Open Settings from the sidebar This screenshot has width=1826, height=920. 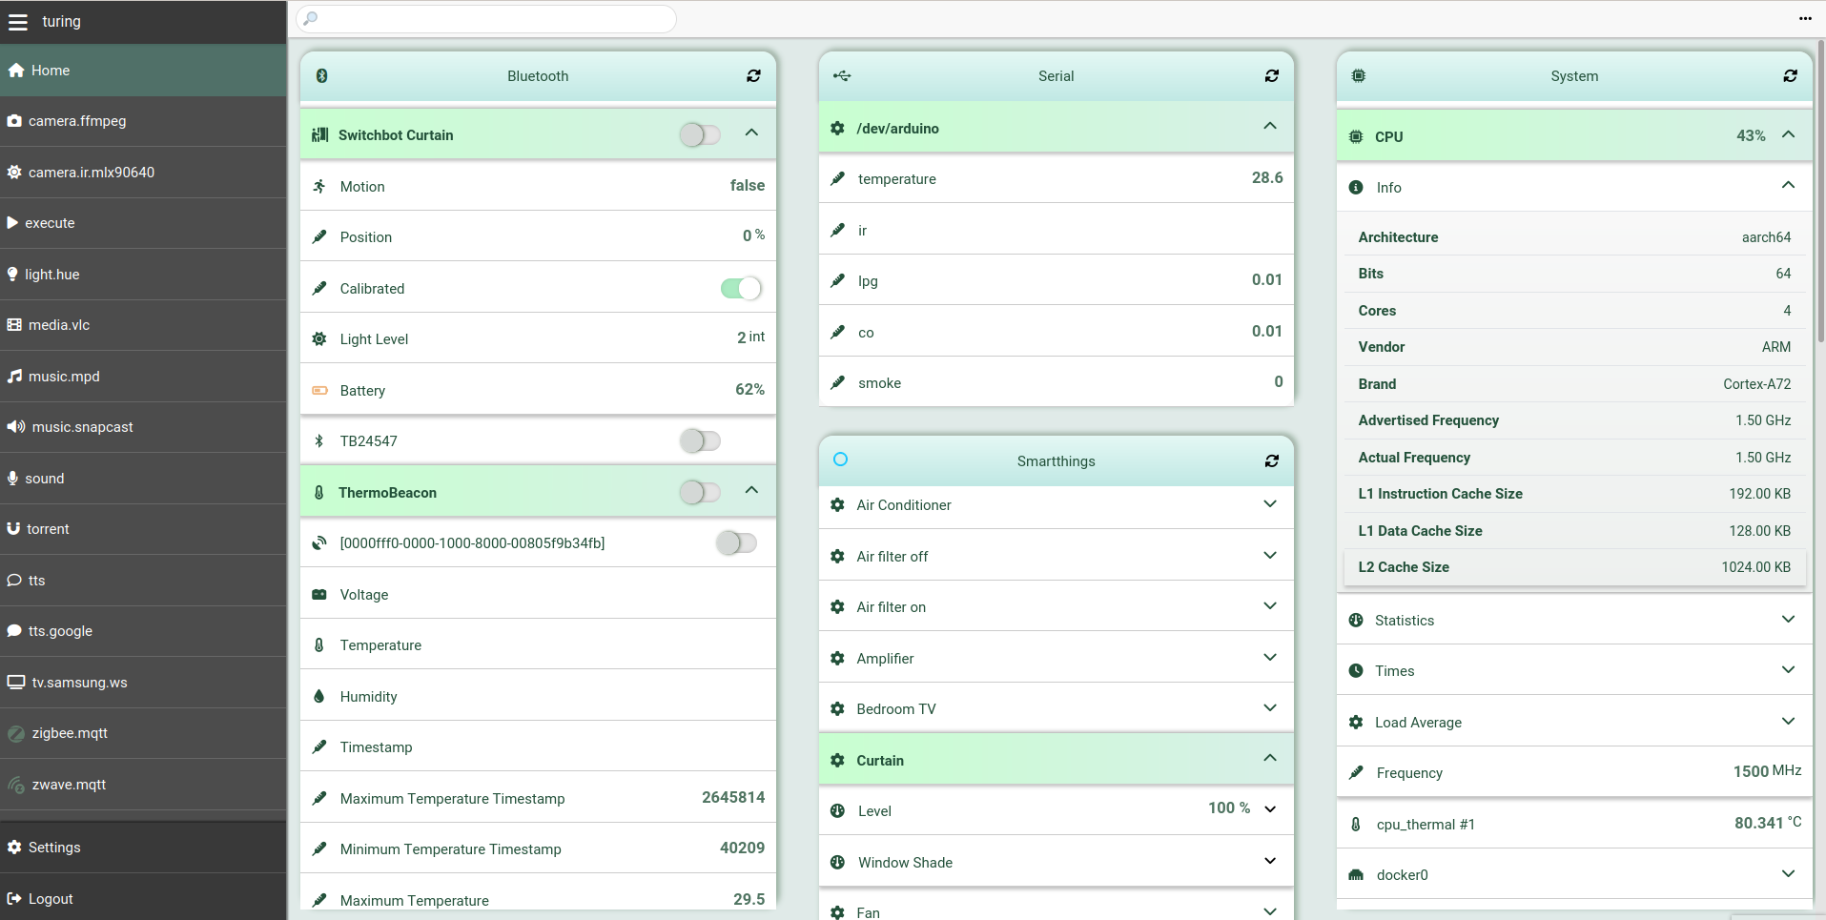pos(54,848)
